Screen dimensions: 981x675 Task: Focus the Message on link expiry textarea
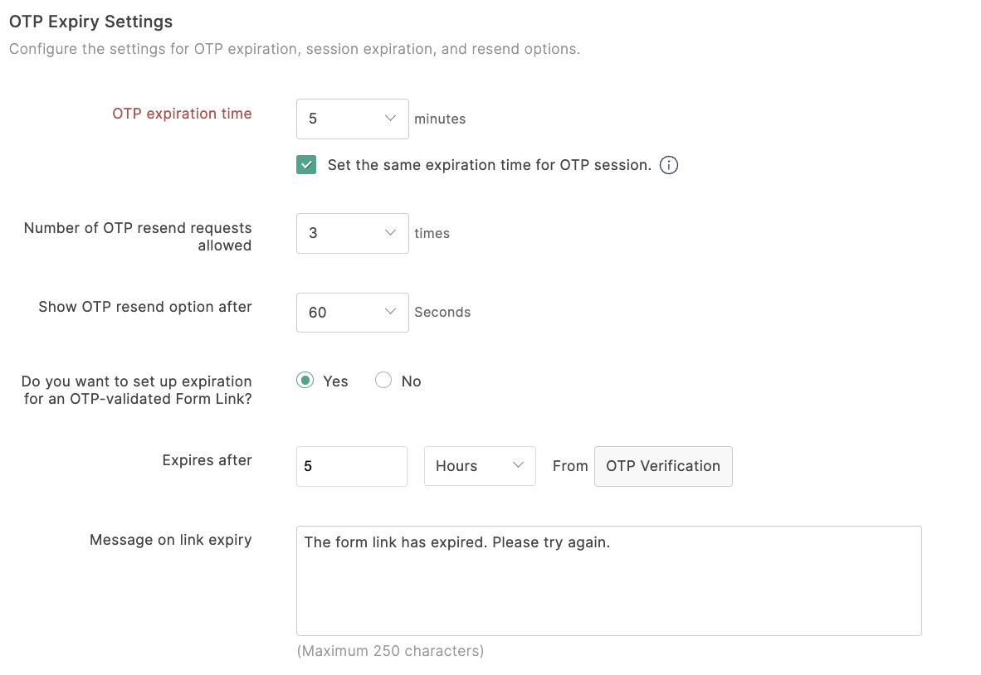tap(608, 580)
